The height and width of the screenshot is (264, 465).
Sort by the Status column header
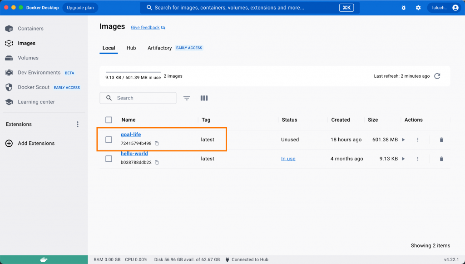tap(289, 120)
